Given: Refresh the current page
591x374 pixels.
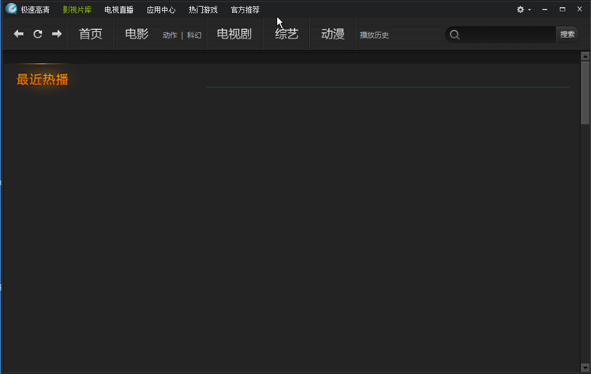Looking at the screenshot, I should click(x=37, y=34).
